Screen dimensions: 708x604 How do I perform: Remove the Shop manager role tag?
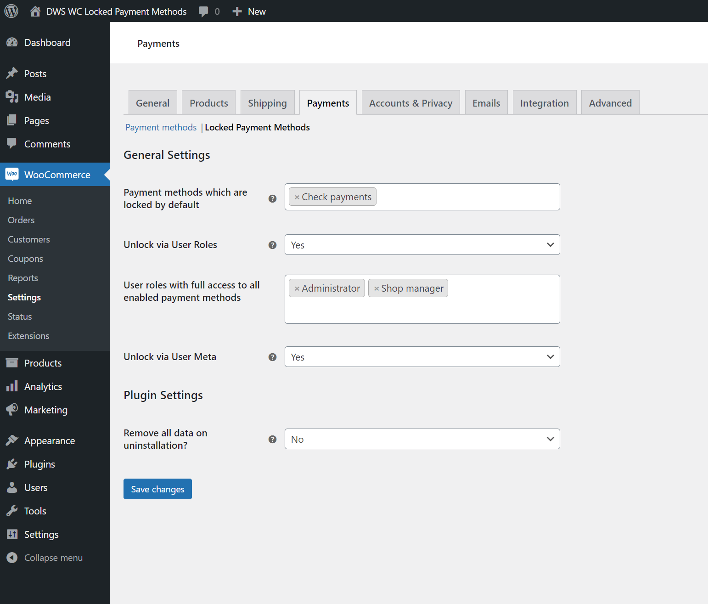(x=376, y=288)
